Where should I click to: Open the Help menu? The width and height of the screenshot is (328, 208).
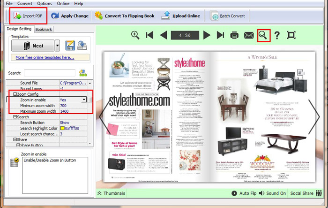[79, 4]
